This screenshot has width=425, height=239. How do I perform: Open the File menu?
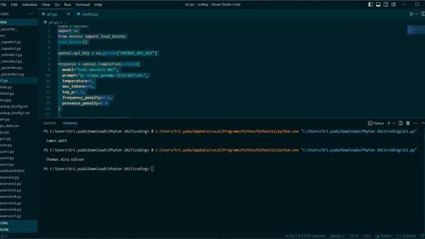click(x=3, y=5)
